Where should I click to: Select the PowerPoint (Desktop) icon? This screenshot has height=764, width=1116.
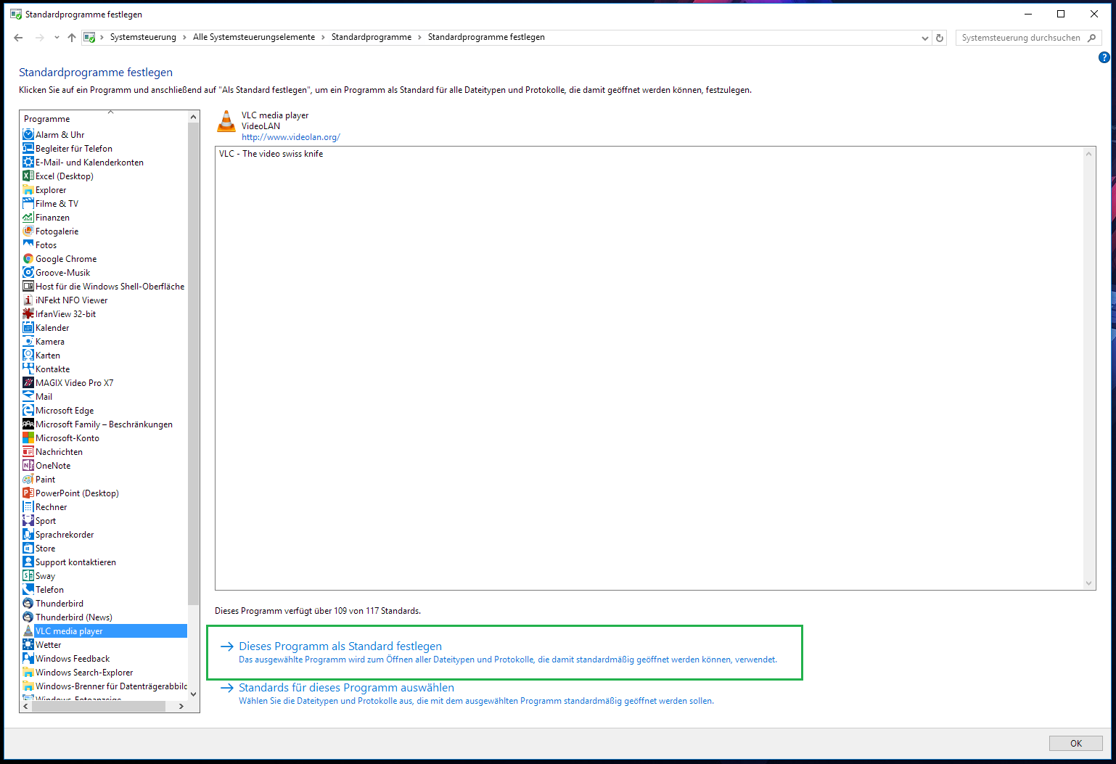(x=28, y=493)
